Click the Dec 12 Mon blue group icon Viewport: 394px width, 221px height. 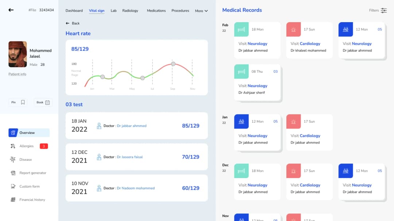tap(345, 171)
